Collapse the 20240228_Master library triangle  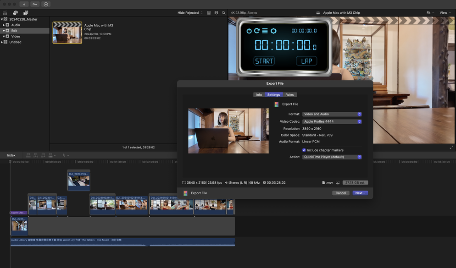2,19
